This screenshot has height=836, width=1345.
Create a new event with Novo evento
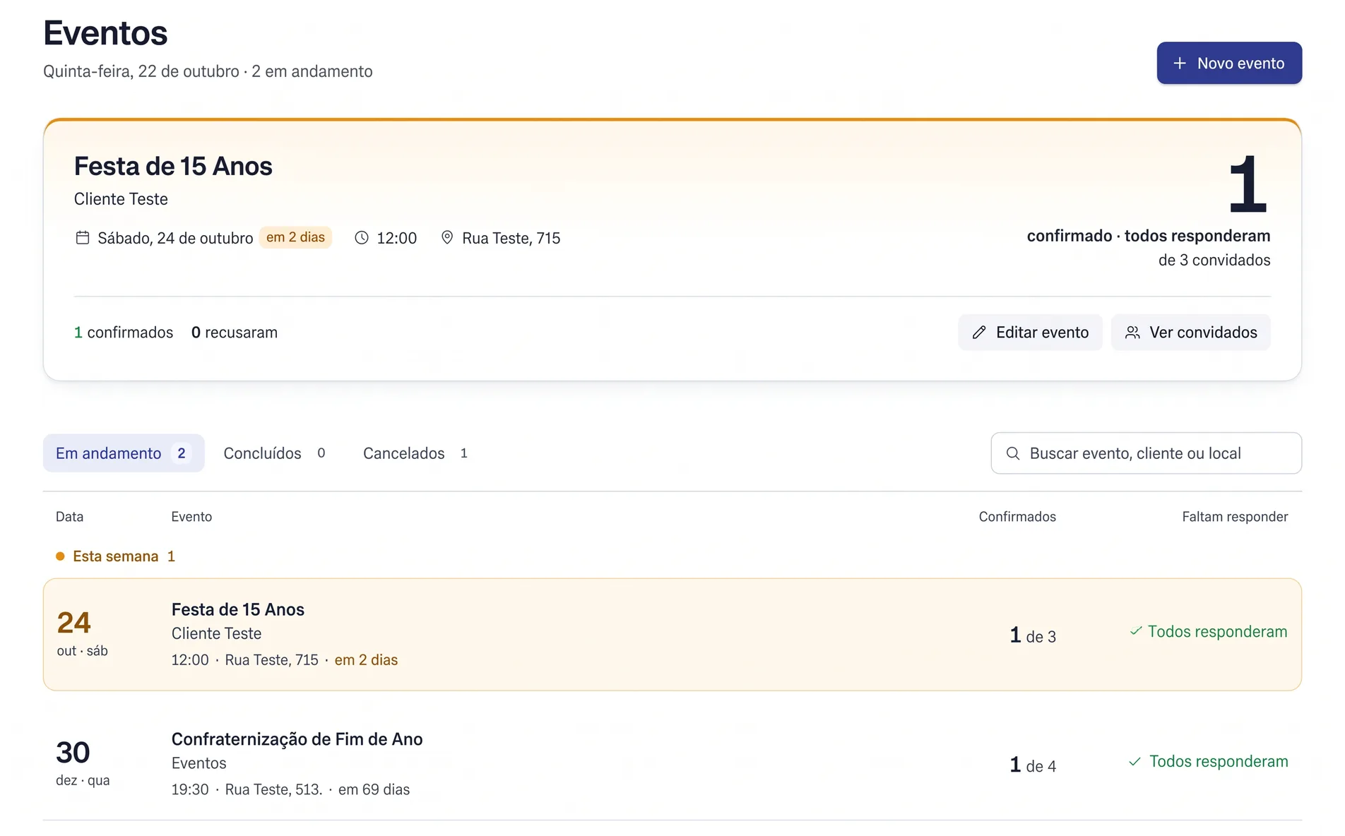[x=1229, y=64]
